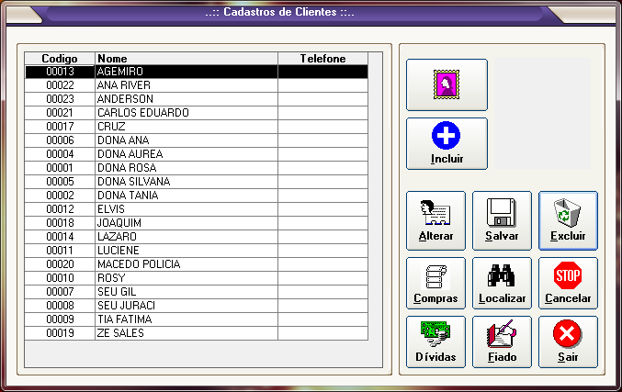This screenshot has width=622, height=392.
Task: Select client DONA ANA
Action: click(197, 140)
